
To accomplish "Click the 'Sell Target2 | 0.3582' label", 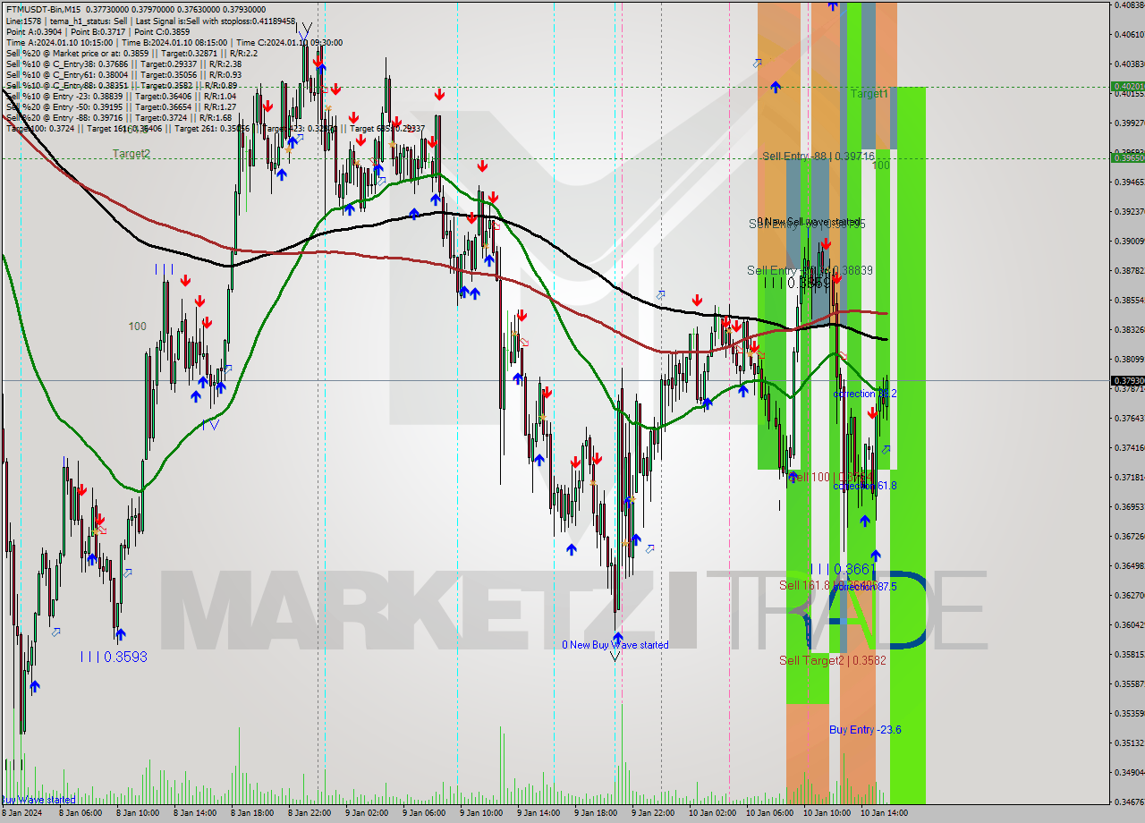I will [832, 660].
